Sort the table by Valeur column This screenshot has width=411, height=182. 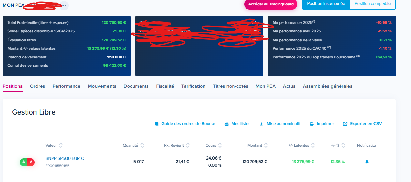[61, 145]
